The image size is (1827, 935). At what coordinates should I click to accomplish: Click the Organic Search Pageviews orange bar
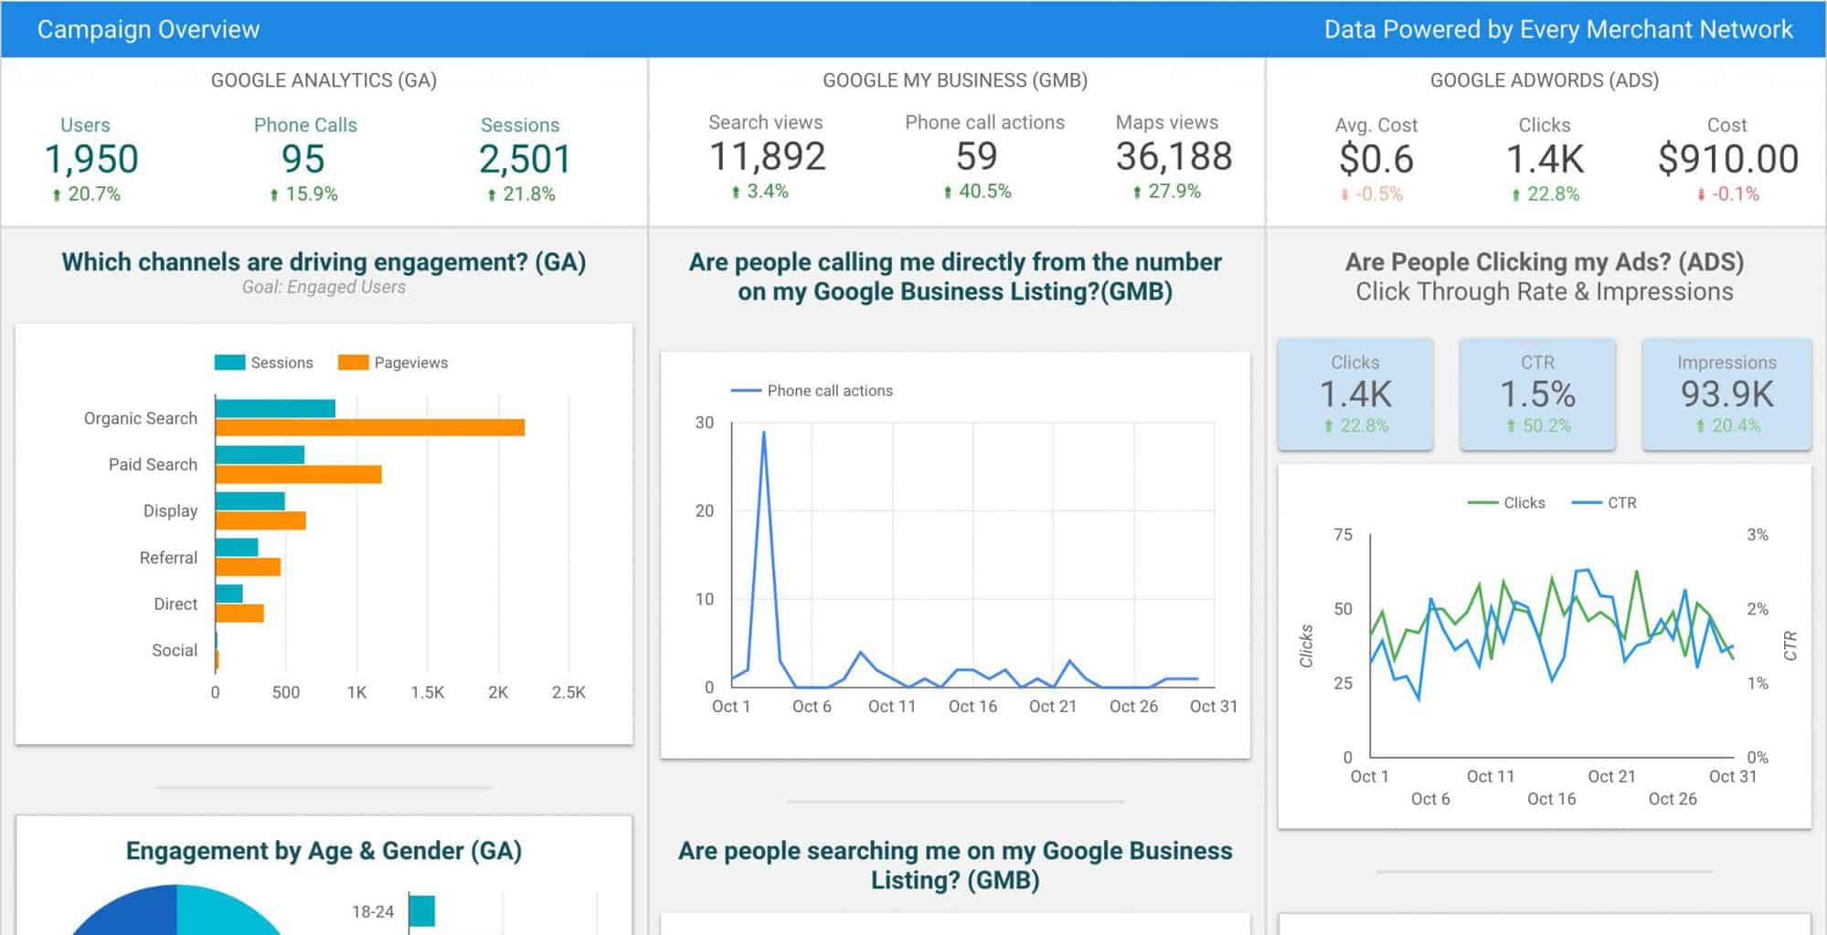point(370,427)
